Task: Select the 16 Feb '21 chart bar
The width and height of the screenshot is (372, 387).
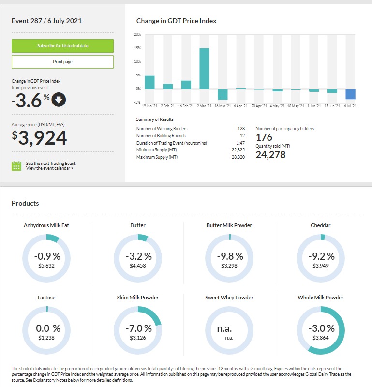Action: tap(186, 85)
